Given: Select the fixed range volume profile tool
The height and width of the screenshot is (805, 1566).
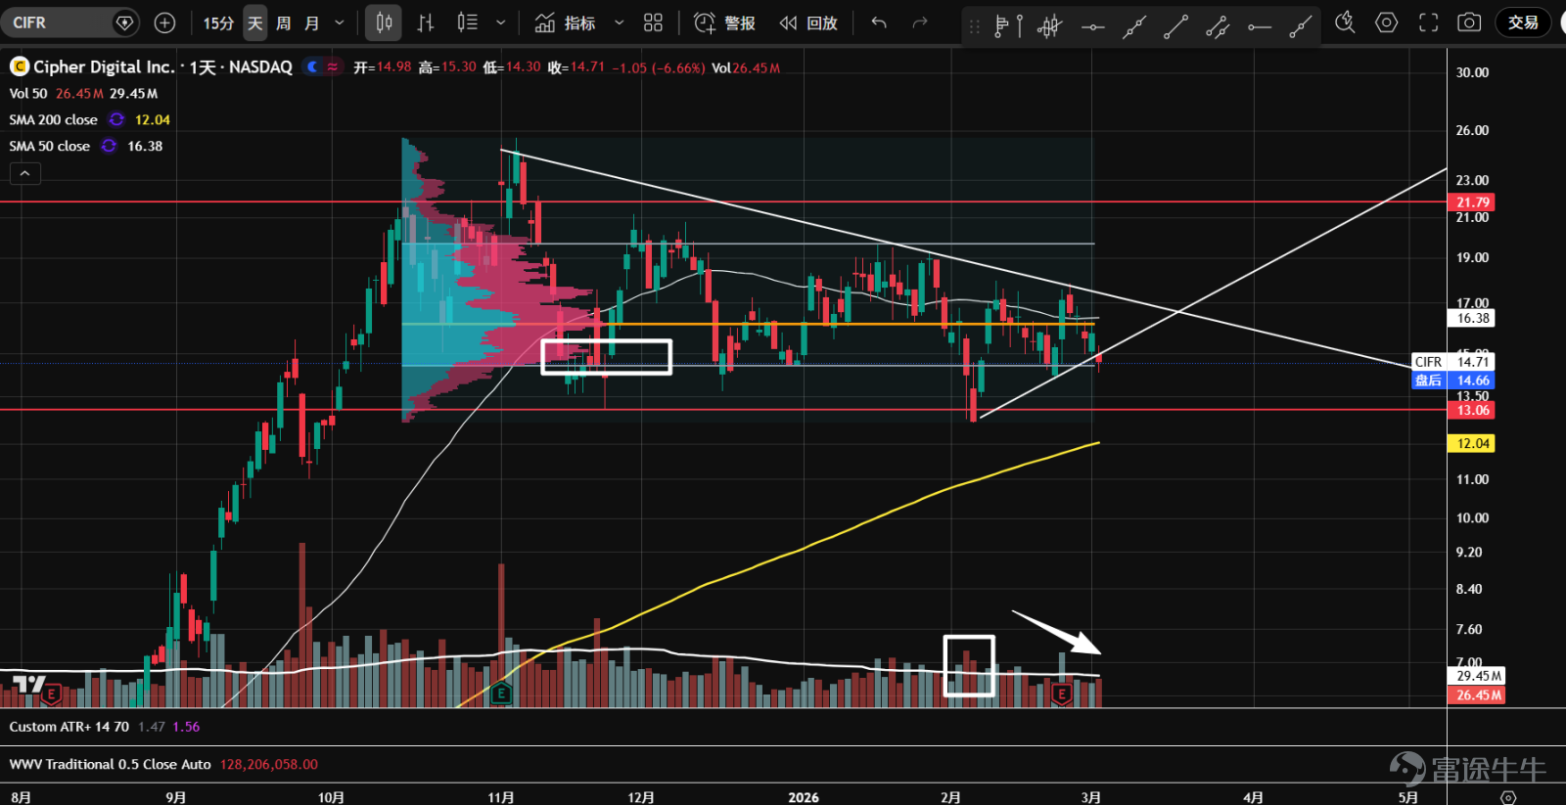Looking at the screenshot, I should 1008,26.
